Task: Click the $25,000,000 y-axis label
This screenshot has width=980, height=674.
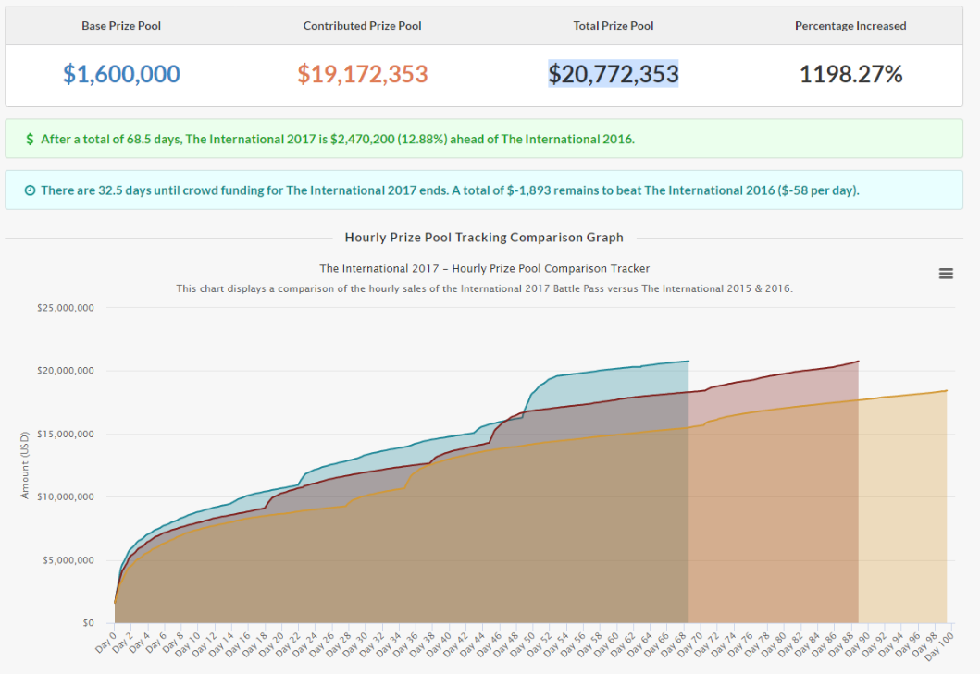Action: [66, 308]
